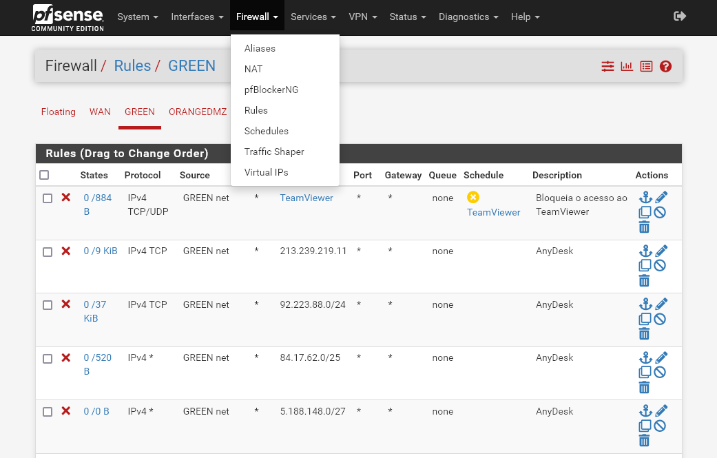Open the status graph bar chart icon

coord(627,67)
